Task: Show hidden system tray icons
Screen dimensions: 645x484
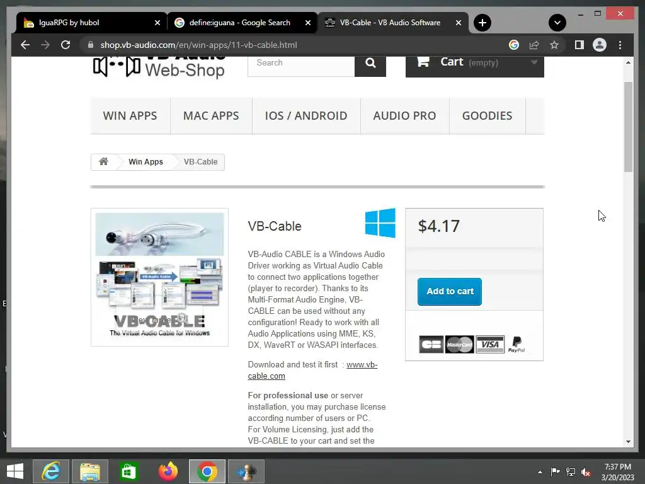Action: pos(540,472)
